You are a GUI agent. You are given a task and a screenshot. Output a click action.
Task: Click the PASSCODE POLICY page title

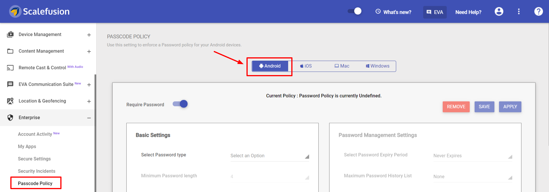point(129,37)
